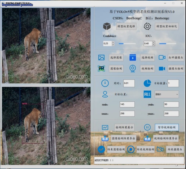Click the original tiger video frame
Image resolution: width=186 pixels, height=169 pixels.
click(x=46, y=46)
